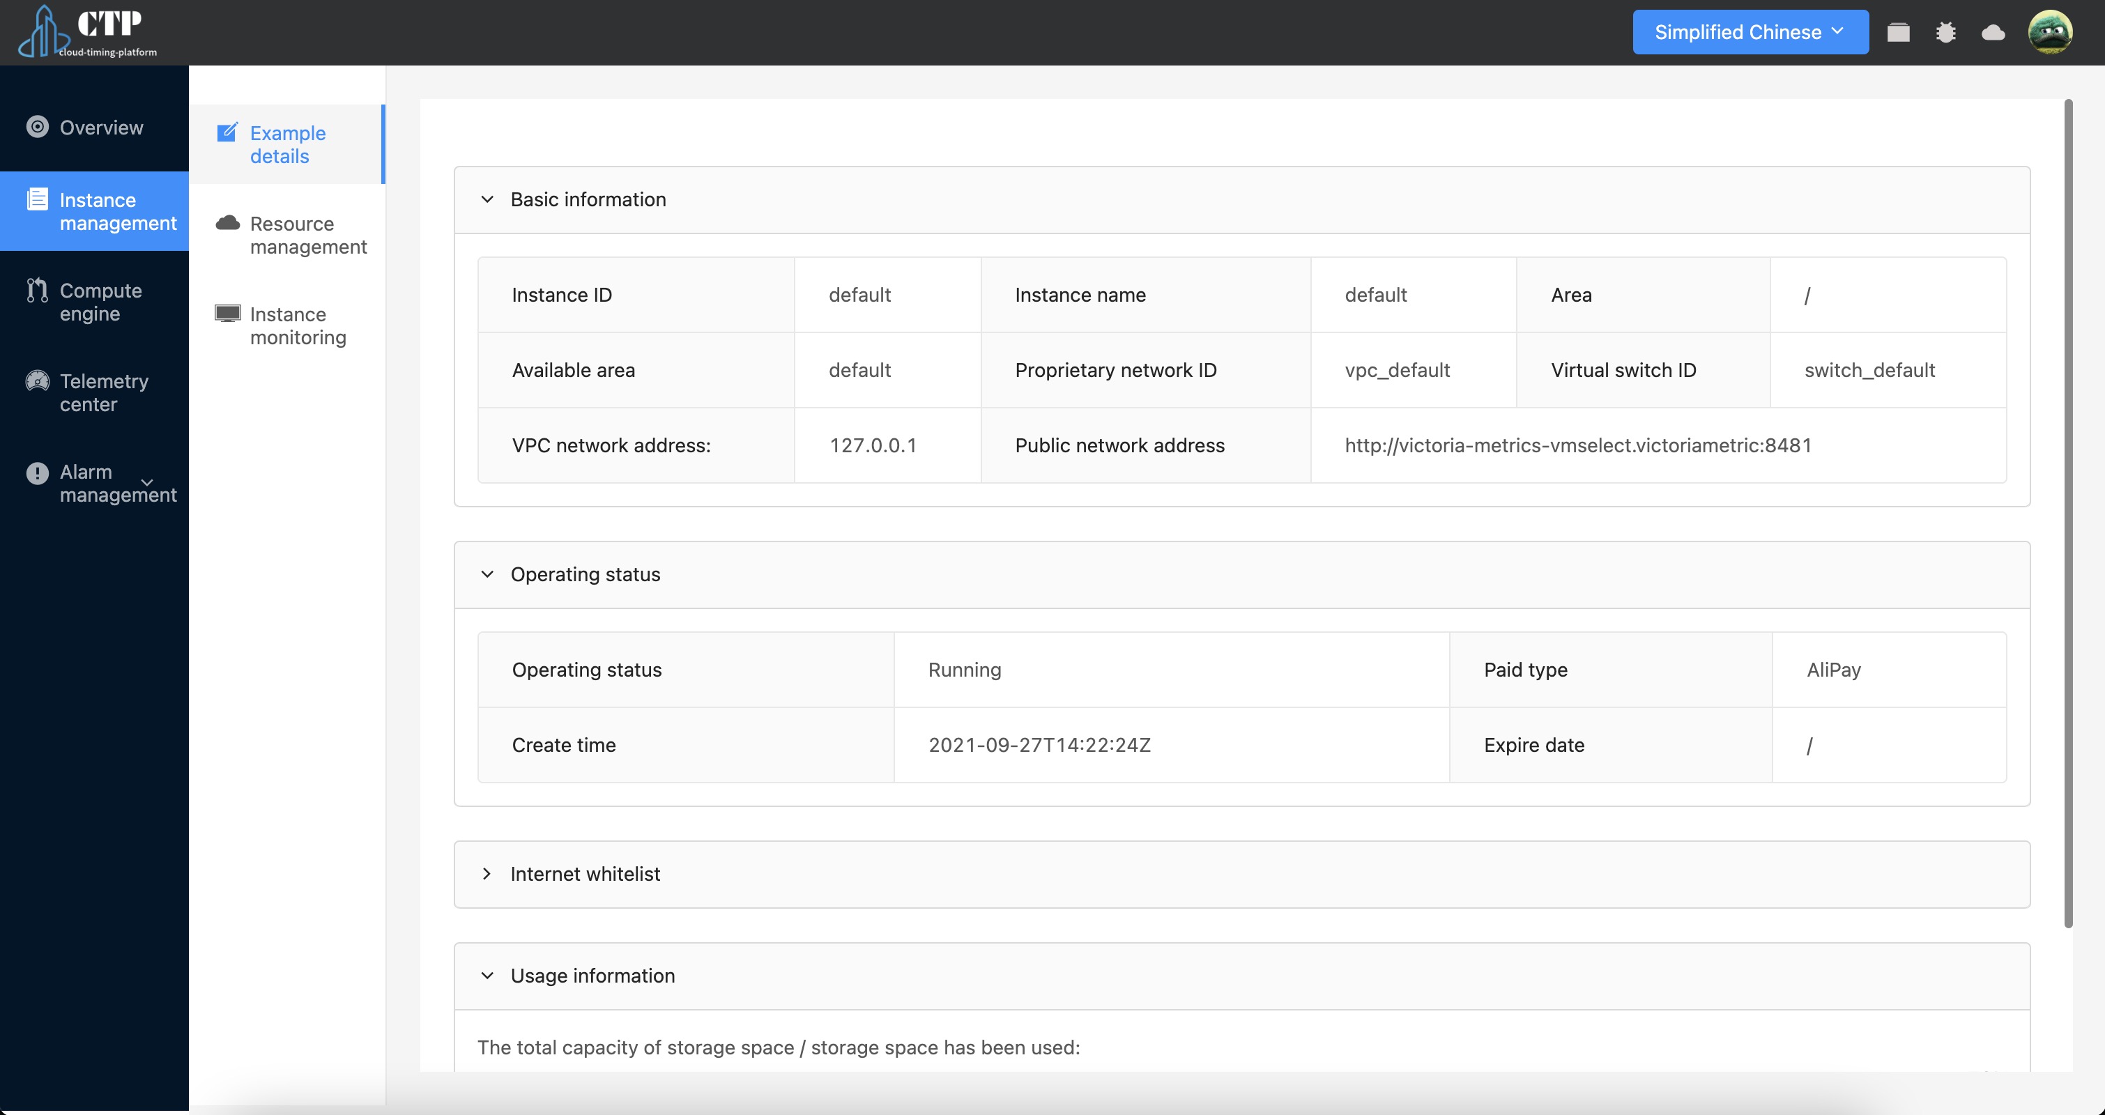The width and height of the screenshot is (2105, 1115).
Task: Click the Instance name label cell
Action: click(x=1146, y=295)
